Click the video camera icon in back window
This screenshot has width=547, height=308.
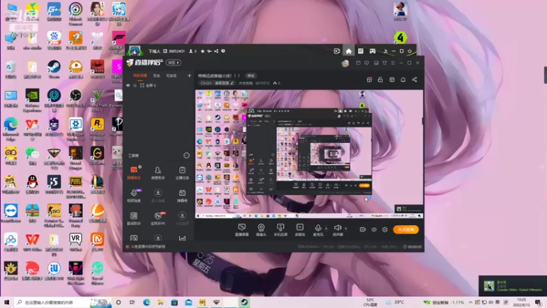336,51
